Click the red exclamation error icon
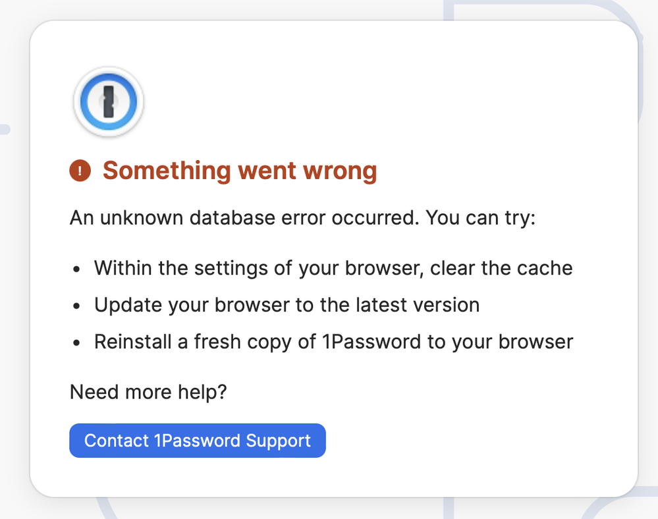Viewport: 658px width, 519px height. [x=80, y=171]
